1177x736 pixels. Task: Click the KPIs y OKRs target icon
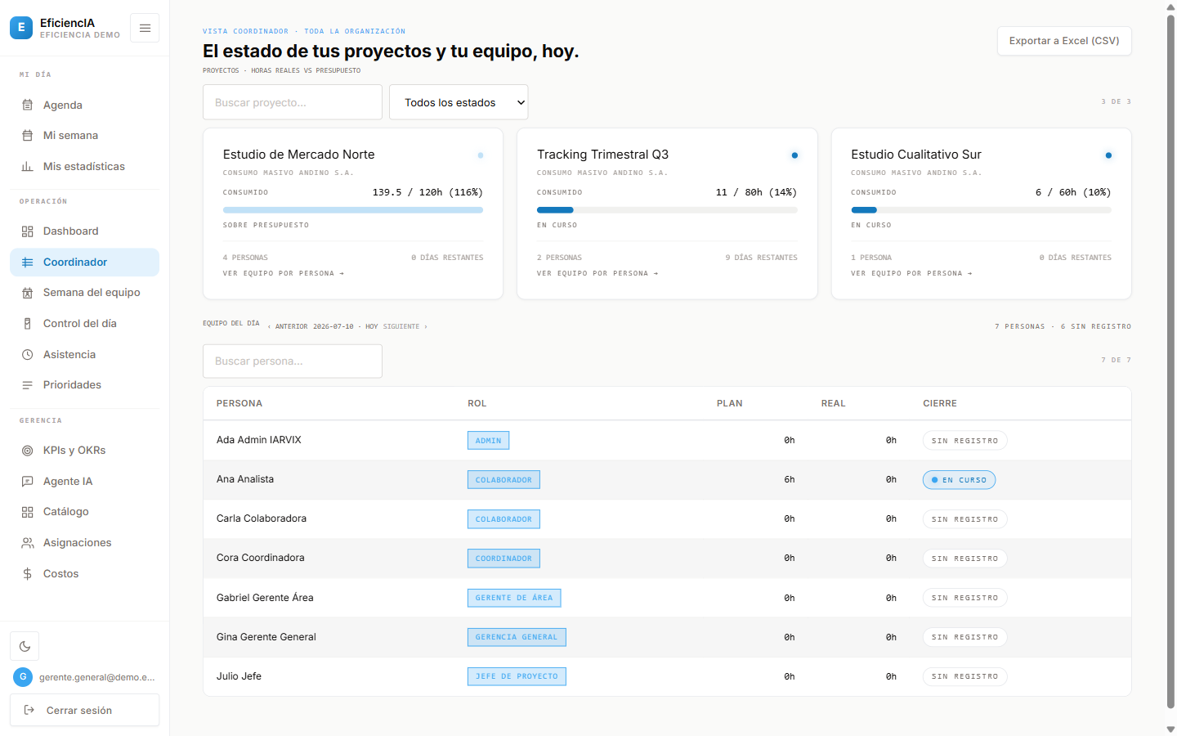click(x=27, y=451)
